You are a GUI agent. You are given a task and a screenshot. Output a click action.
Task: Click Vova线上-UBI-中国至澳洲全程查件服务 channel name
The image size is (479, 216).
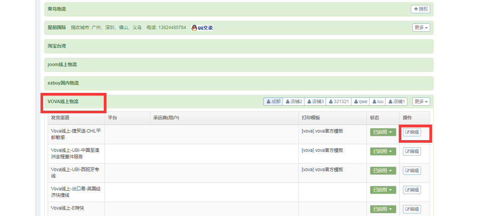(75, 153)
